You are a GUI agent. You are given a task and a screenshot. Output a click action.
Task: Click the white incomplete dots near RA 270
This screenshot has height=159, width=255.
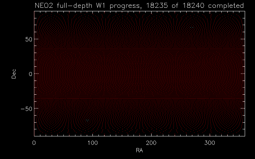tap(192, 28)
